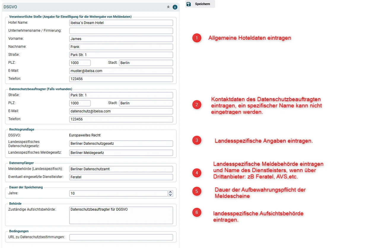The image size is (366, 248).
Task: Focus the Stadt field under Datenschutzbeauftragter
Action: 146,103
